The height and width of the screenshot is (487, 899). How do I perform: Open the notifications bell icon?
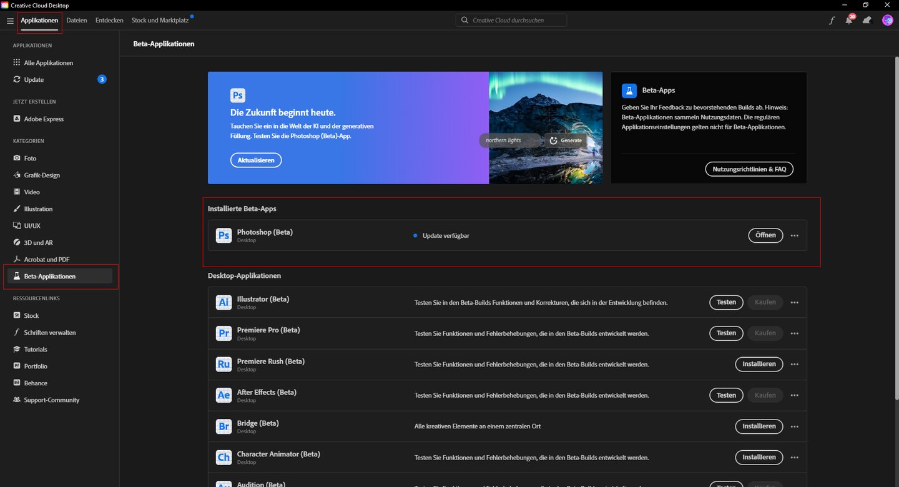coord(849,21)
